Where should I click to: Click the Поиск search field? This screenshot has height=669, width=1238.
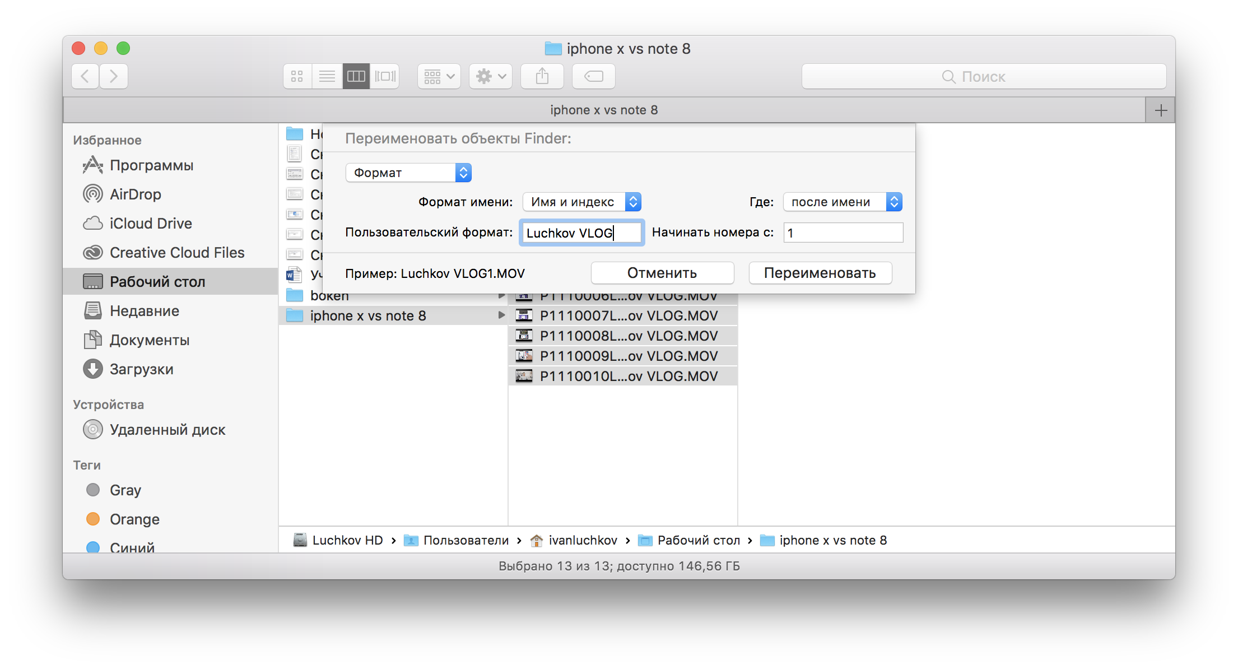point(984,76)
